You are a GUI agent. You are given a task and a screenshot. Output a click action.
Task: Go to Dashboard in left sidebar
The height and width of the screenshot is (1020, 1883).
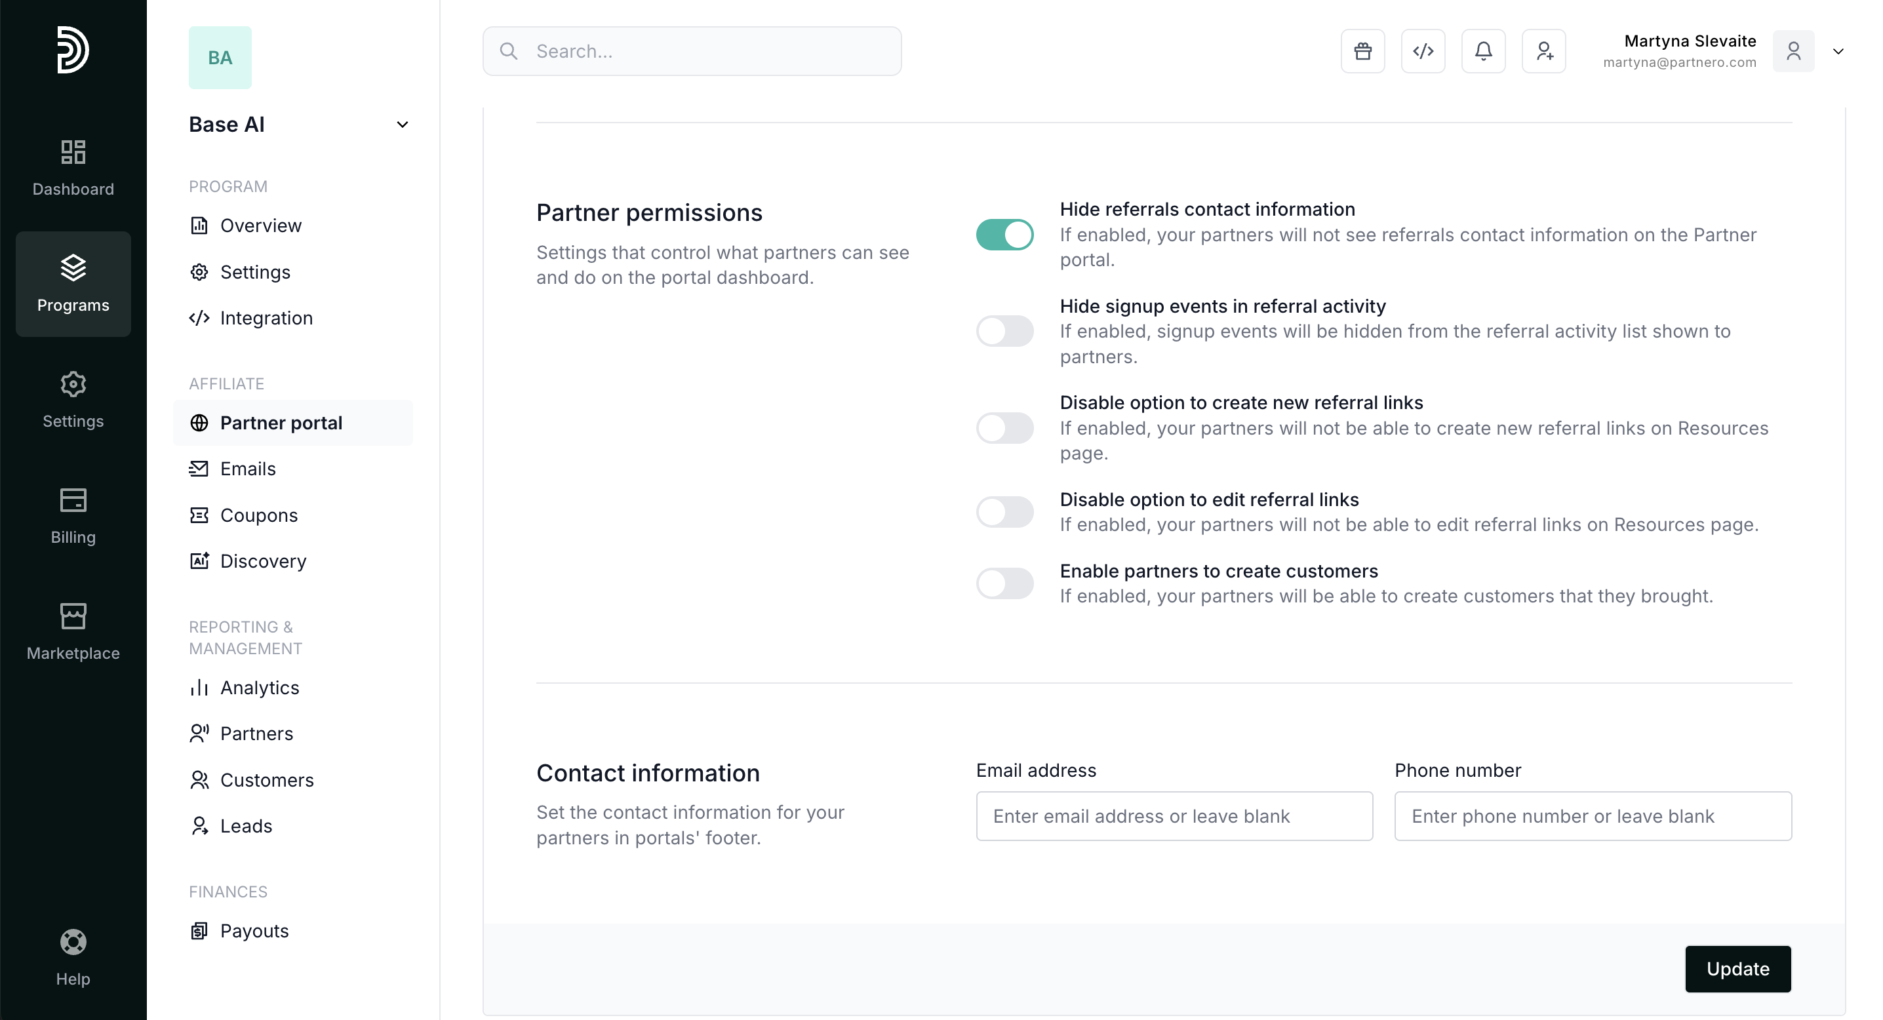[73, 168]
